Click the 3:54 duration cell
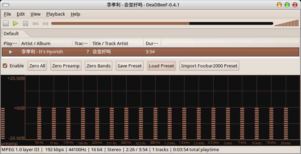301x154 pixels. [x=150, y=52]
